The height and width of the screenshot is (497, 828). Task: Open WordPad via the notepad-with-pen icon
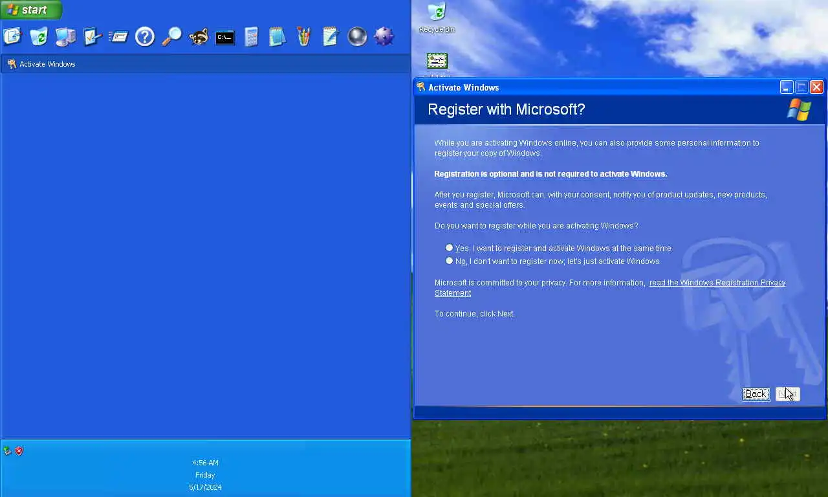point(331,36)
